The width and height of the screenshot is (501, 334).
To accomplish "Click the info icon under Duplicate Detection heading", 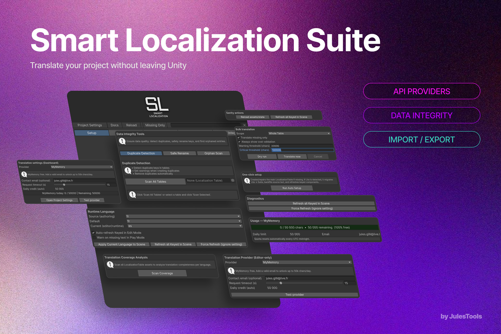I will (x=128, y=170).
